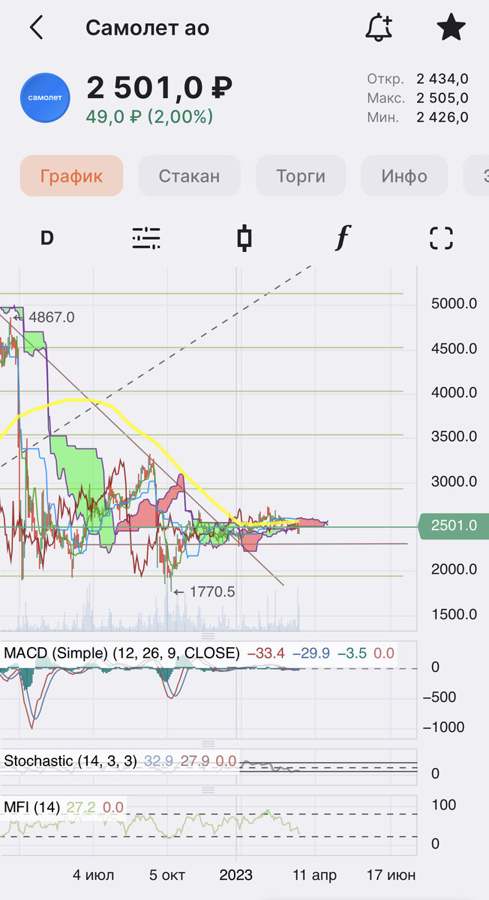Open the Инфо tab

(x=404, y=176)
